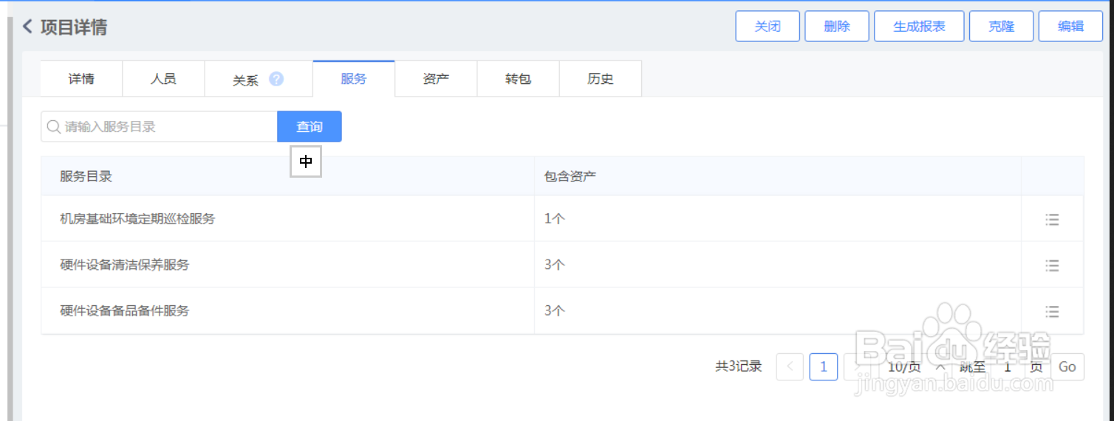The height and width of the screenshot is (421, 1114).
Task: Open the row menu for 硬件设备备品备件服务
Action: pos(1053,311)
